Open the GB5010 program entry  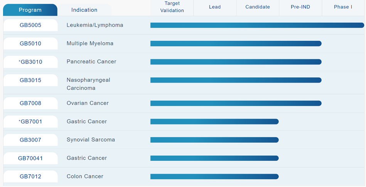[30, 43]
